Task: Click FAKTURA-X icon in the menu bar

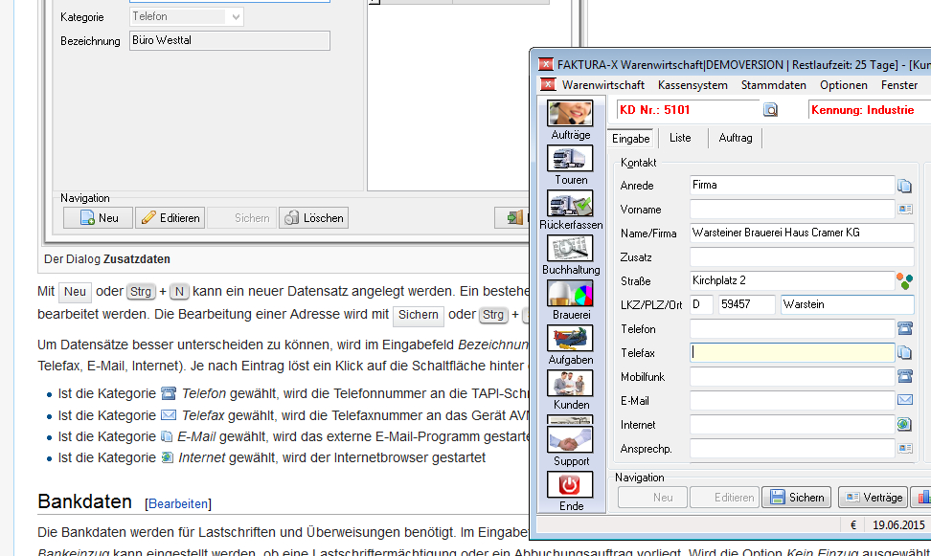Action: 548,85
